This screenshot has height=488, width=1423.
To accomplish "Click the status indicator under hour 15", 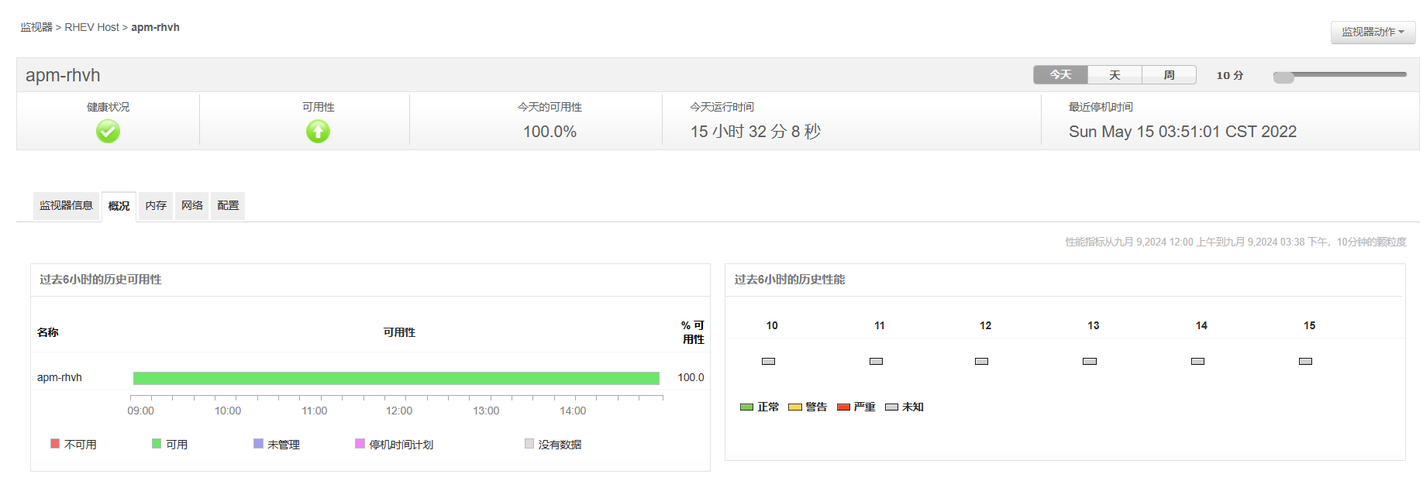I will point(1305,361).
